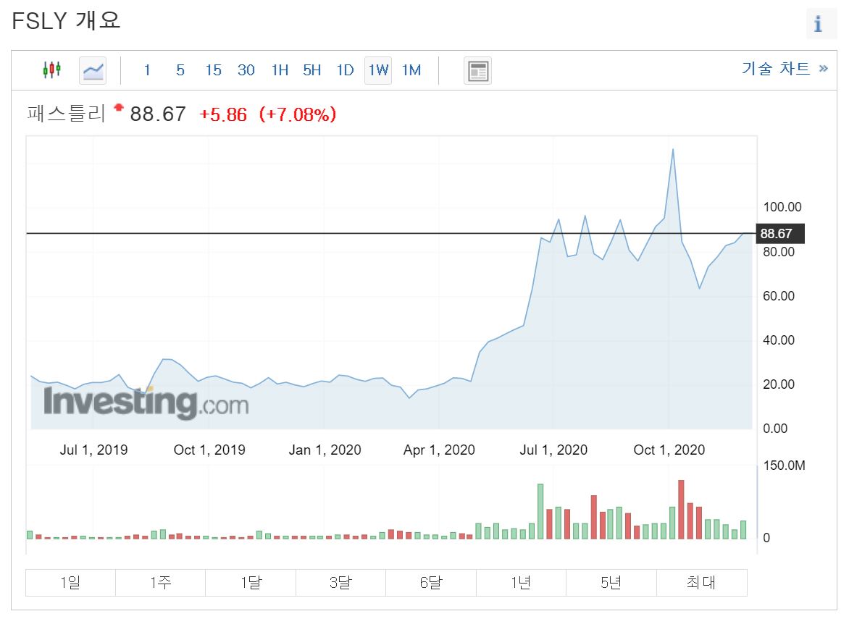Show the 1년 time range
The image size is (849, 619).
click(x=521, y=583)
